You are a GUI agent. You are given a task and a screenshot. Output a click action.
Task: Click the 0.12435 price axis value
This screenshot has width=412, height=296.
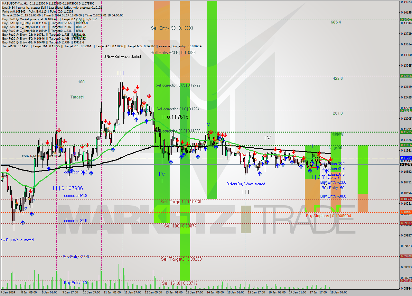coord(406,97)
